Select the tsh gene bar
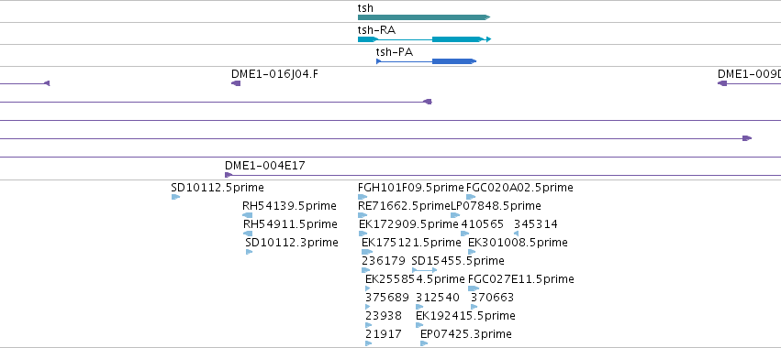Viewport: 781px width, 348px height. click(x=424, y=17)
